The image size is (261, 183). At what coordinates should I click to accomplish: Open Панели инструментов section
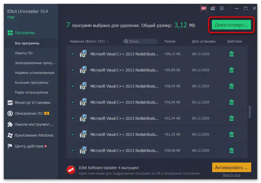(x=34, y=124)
